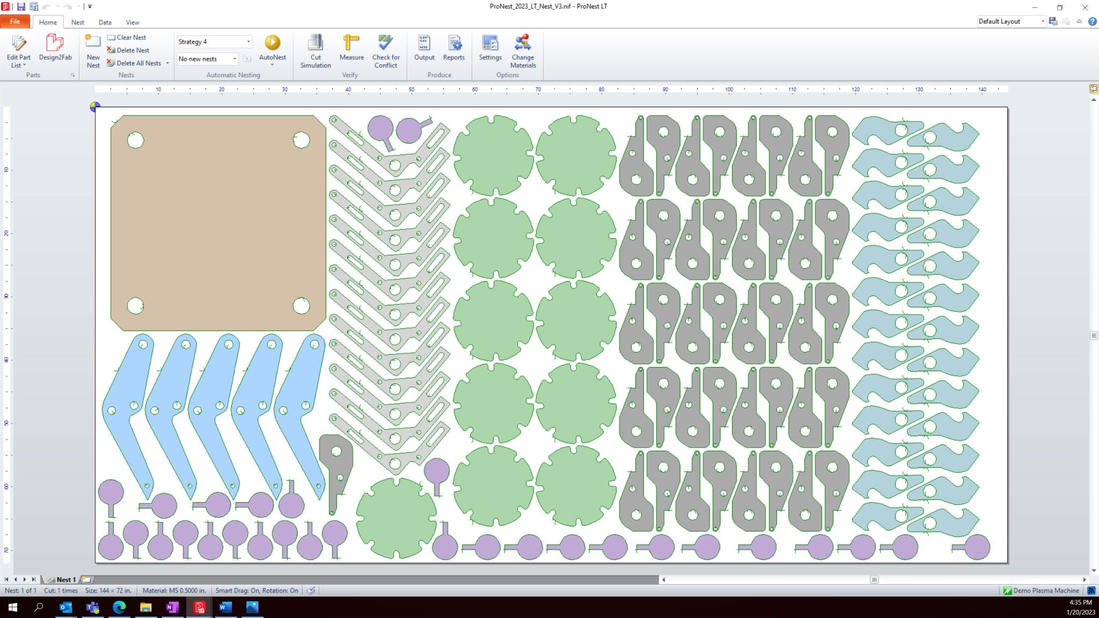Start AutoNest with the play icon
The width and height of the screenshot is (1099, 618).
coord(272,43)
